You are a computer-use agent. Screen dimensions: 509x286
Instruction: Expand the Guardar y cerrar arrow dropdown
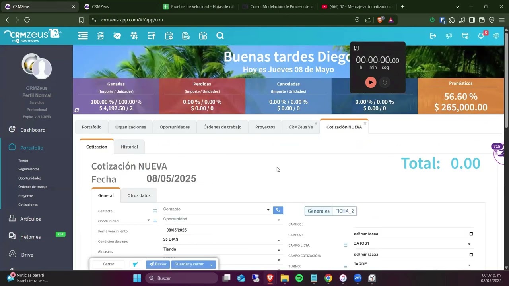212,265
